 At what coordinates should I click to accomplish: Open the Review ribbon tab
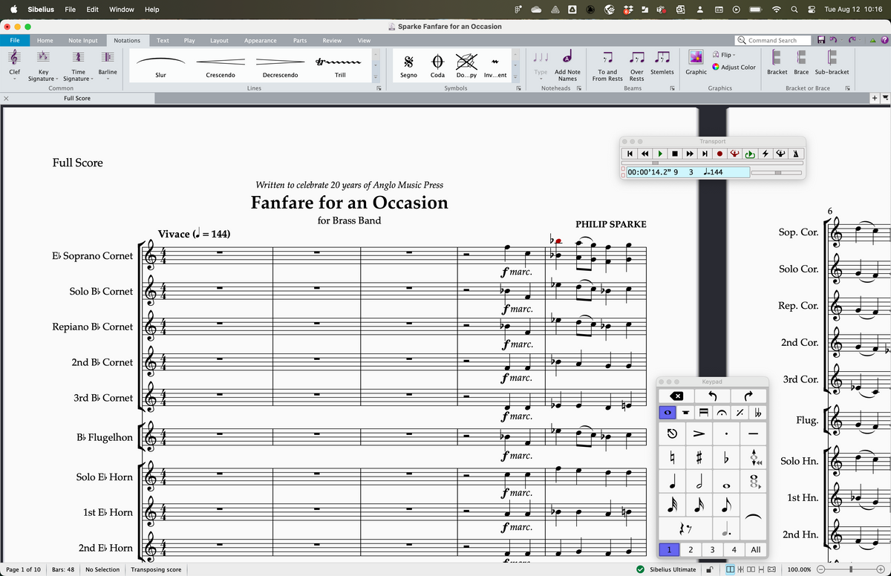pyautogui.click(x=332, y=40)
